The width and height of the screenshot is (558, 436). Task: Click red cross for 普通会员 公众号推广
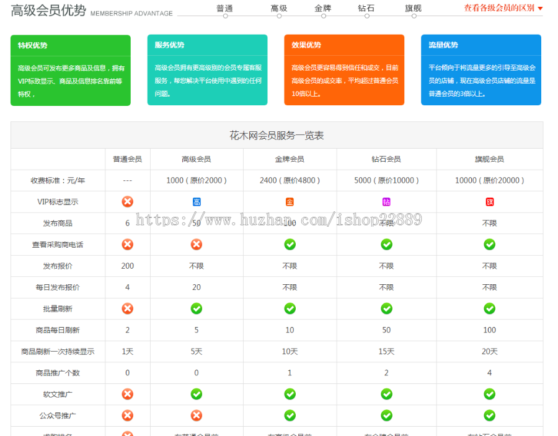127,416
